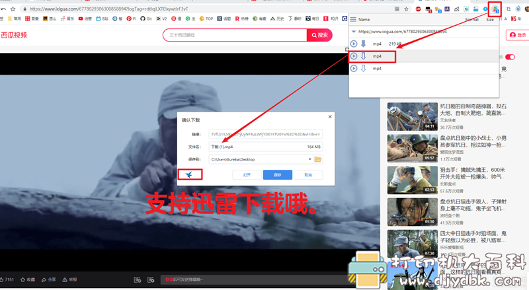Like the video with 7151 likes
Viewport: 529px width, 290px height.
[7, 279]
